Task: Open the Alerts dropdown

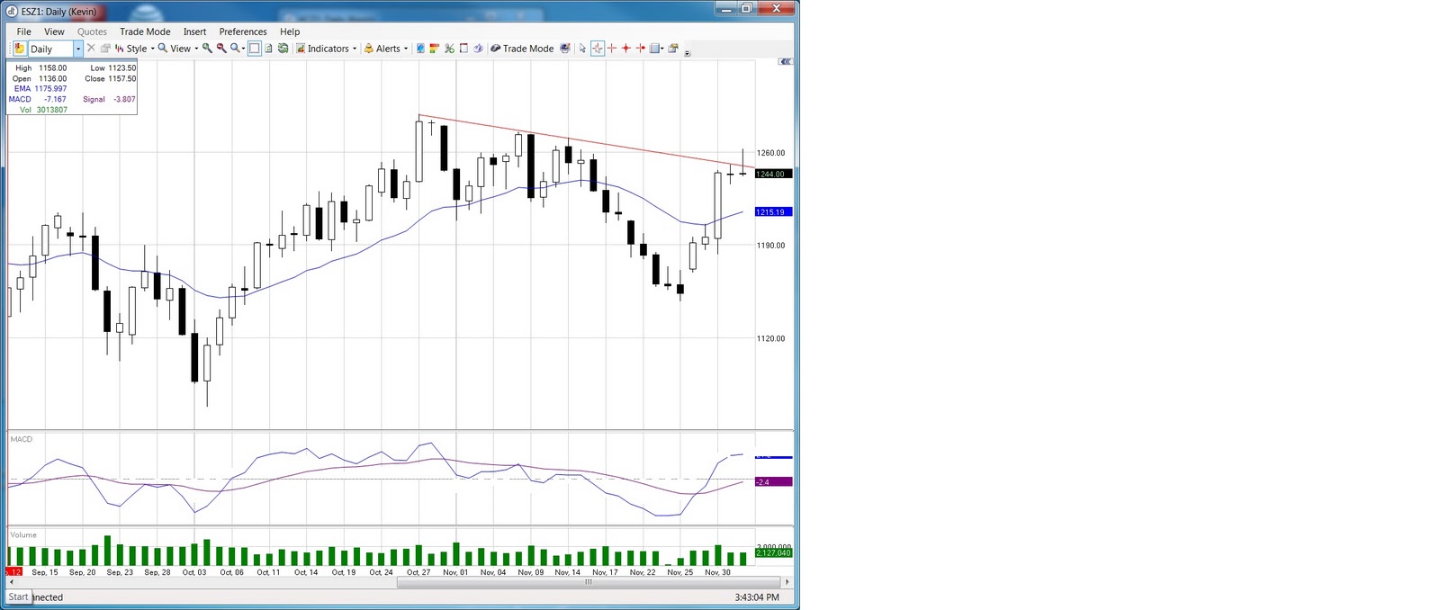Action: tap(386, 49)
